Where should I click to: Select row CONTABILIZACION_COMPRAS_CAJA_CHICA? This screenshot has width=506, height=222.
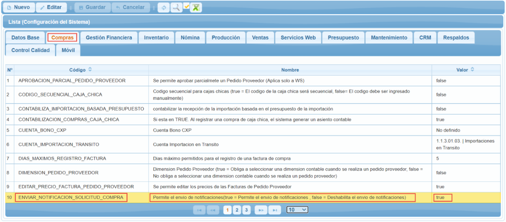[x=253, y=119]
